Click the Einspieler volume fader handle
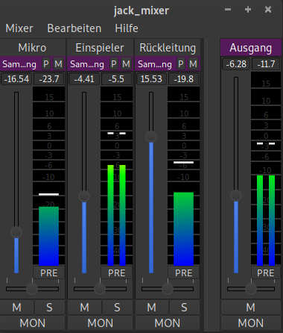The width and height of the screenshot is (283, 333). coord(84,196)
